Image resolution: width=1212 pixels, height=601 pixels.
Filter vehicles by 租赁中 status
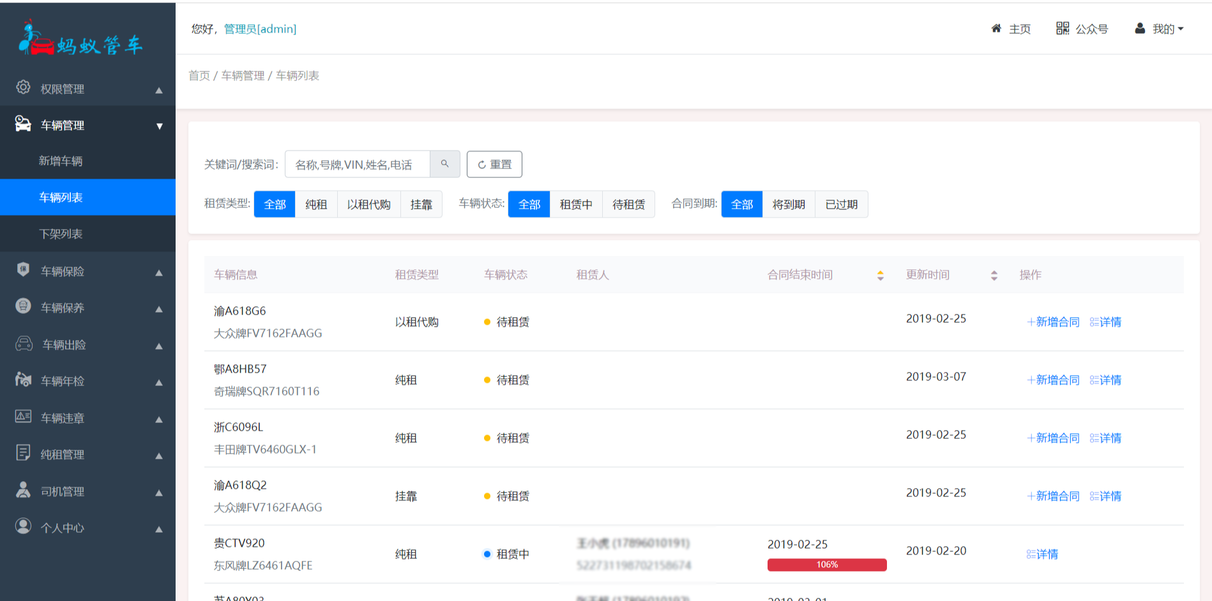coord(576,204)
